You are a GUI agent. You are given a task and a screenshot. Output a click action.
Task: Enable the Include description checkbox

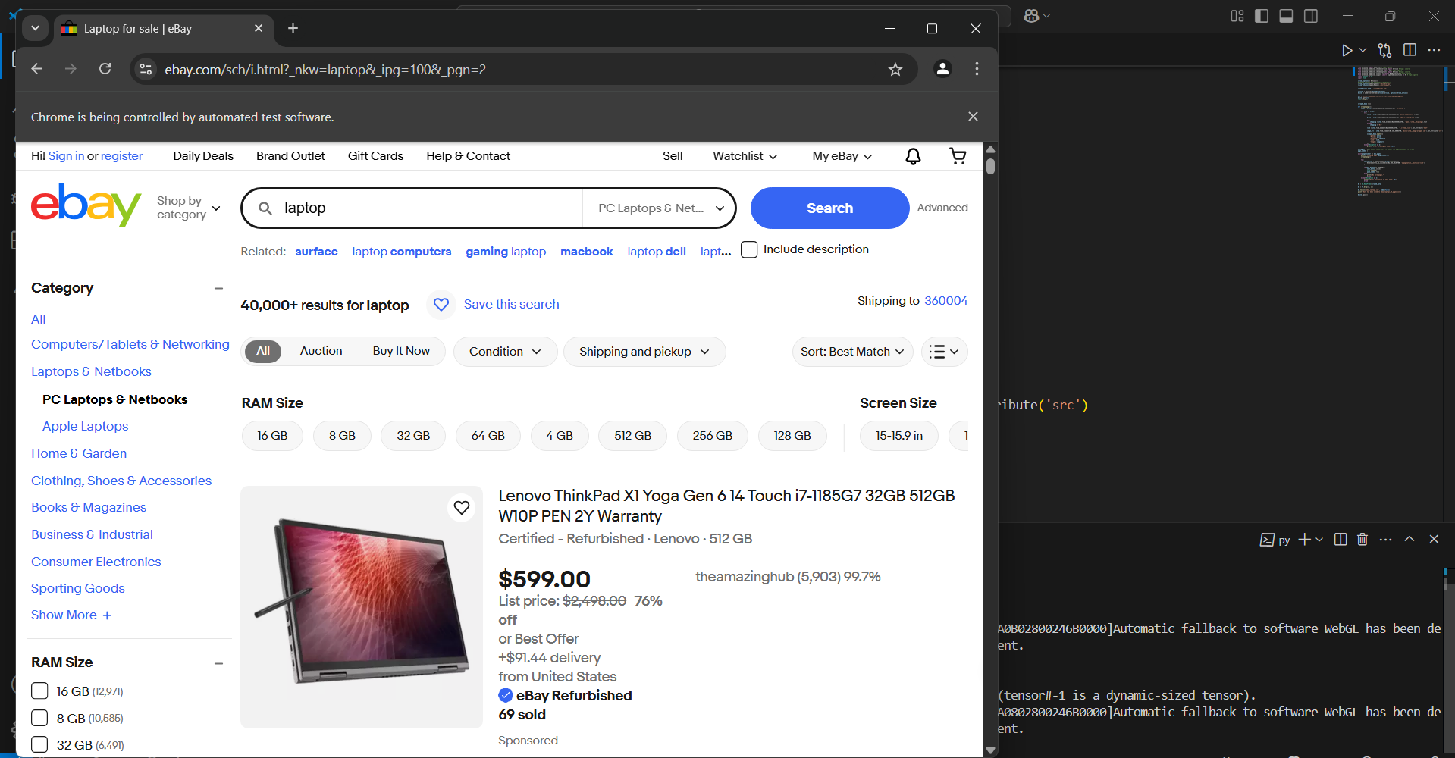(x=749, y=250)
